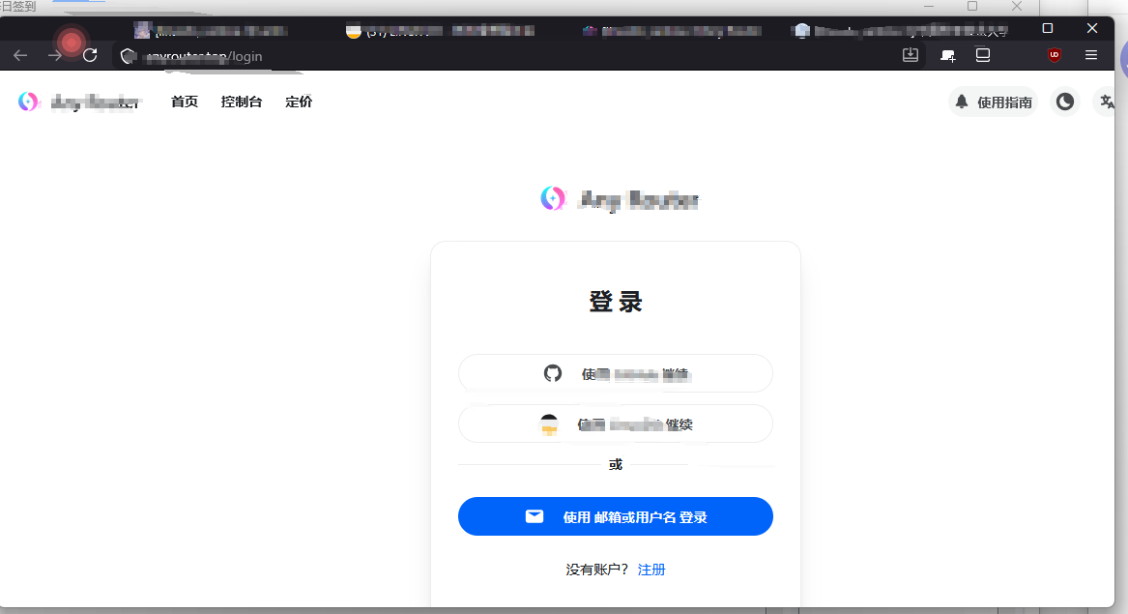Click the address bar URL ending in /login

(x=204, y=56)
